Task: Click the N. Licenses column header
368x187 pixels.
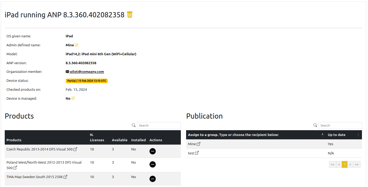Action: [97, 137]
